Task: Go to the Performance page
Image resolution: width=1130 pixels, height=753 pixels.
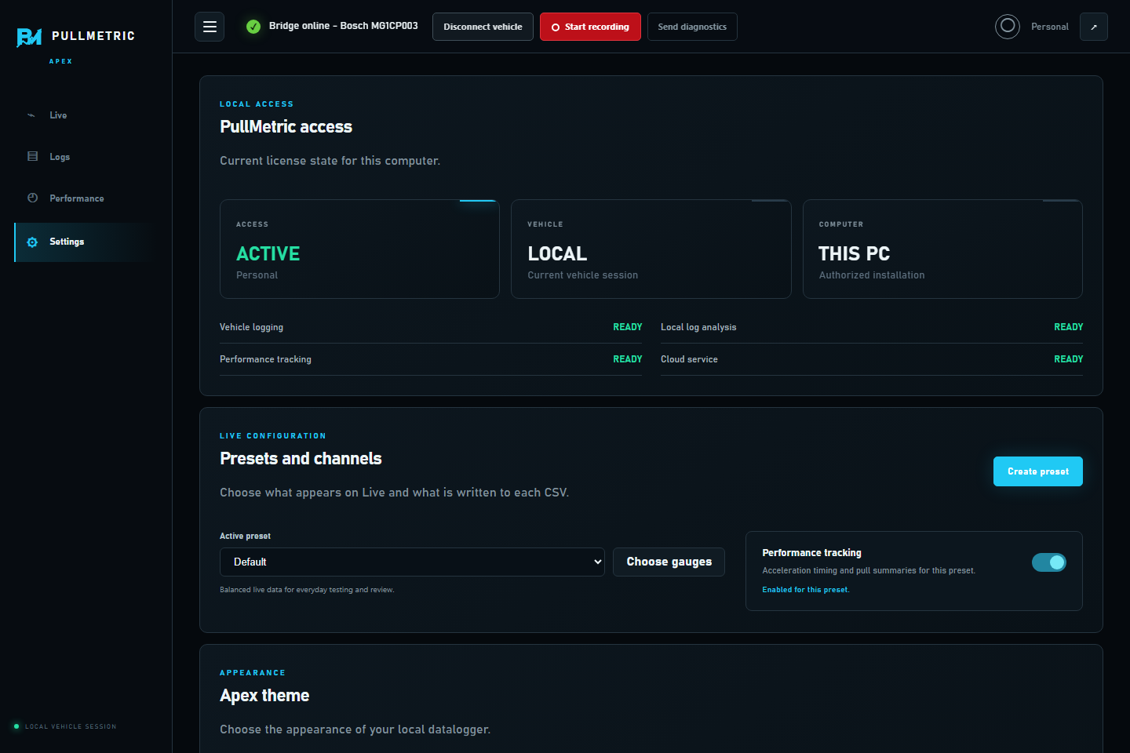Action: point(86,198)
